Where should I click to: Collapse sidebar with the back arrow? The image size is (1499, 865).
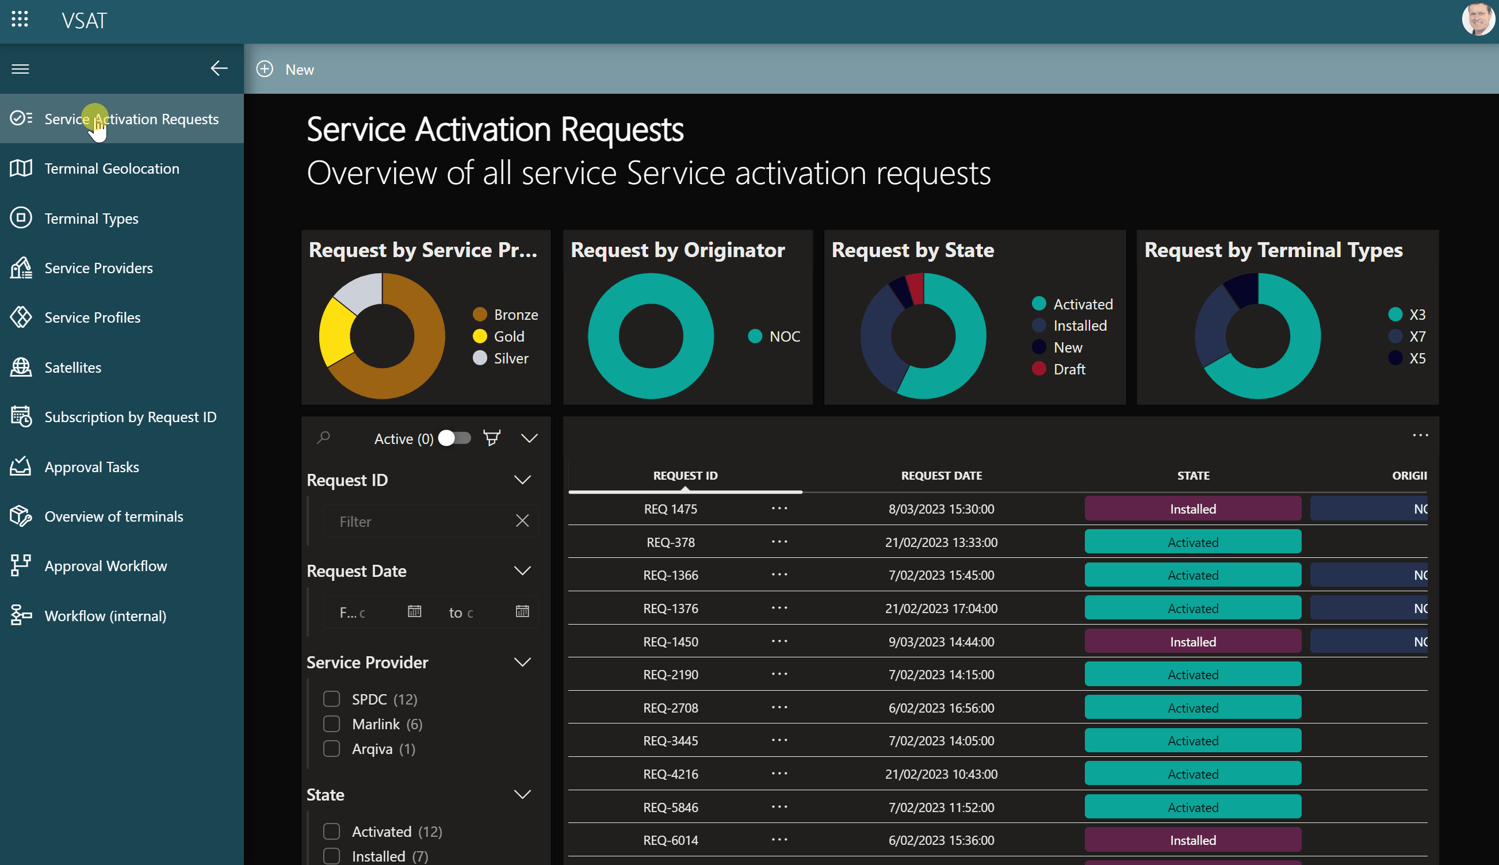click(x=219, y=68)
